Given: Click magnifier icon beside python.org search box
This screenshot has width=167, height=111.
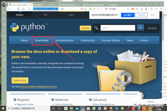Looking at the screenshot, I should point(96,28).
